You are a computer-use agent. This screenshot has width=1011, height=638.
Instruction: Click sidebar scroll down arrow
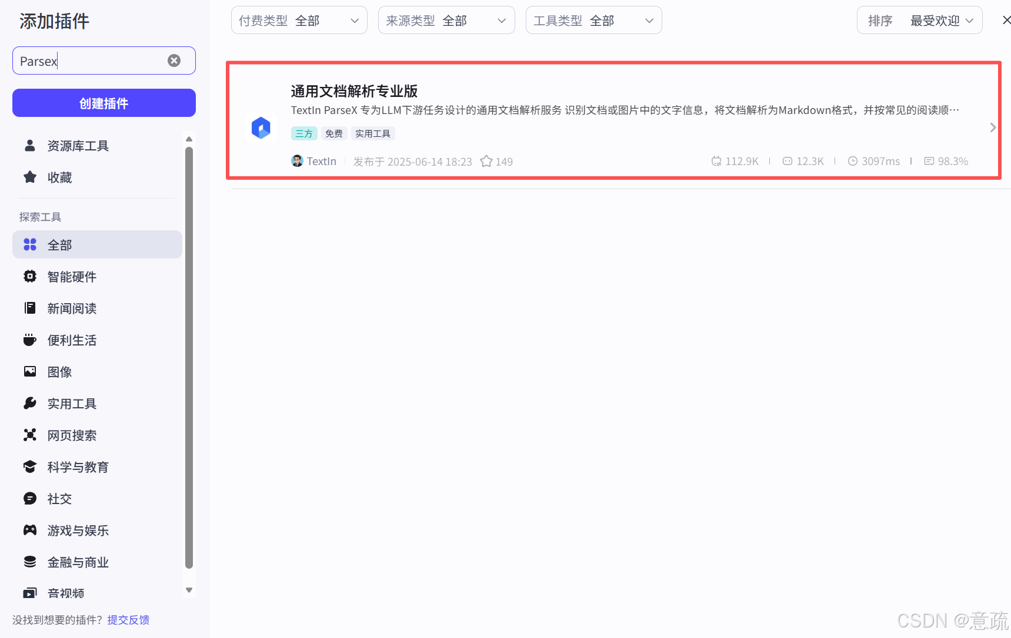[189, 590]
